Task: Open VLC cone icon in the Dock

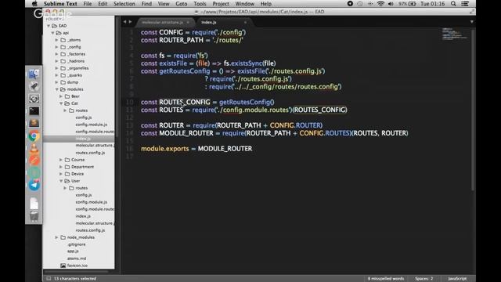Action: click(34, 148)
